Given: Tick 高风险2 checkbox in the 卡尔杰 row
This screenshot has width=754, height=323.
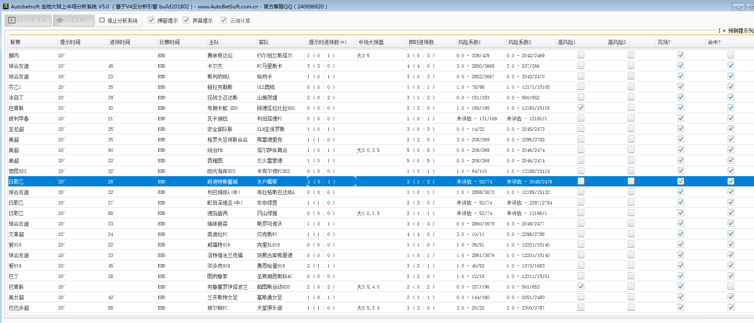Looking at the screenshot, I should (x=631, y=66).
